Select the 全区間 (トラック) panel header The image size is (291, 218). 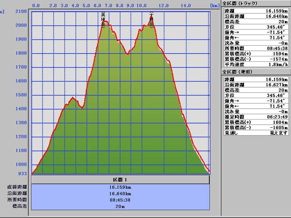(240, 4)
